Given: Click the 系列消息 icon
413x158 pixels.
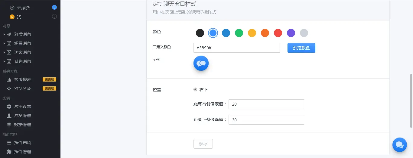Looking at the screenshot, I should click(9, 61).
